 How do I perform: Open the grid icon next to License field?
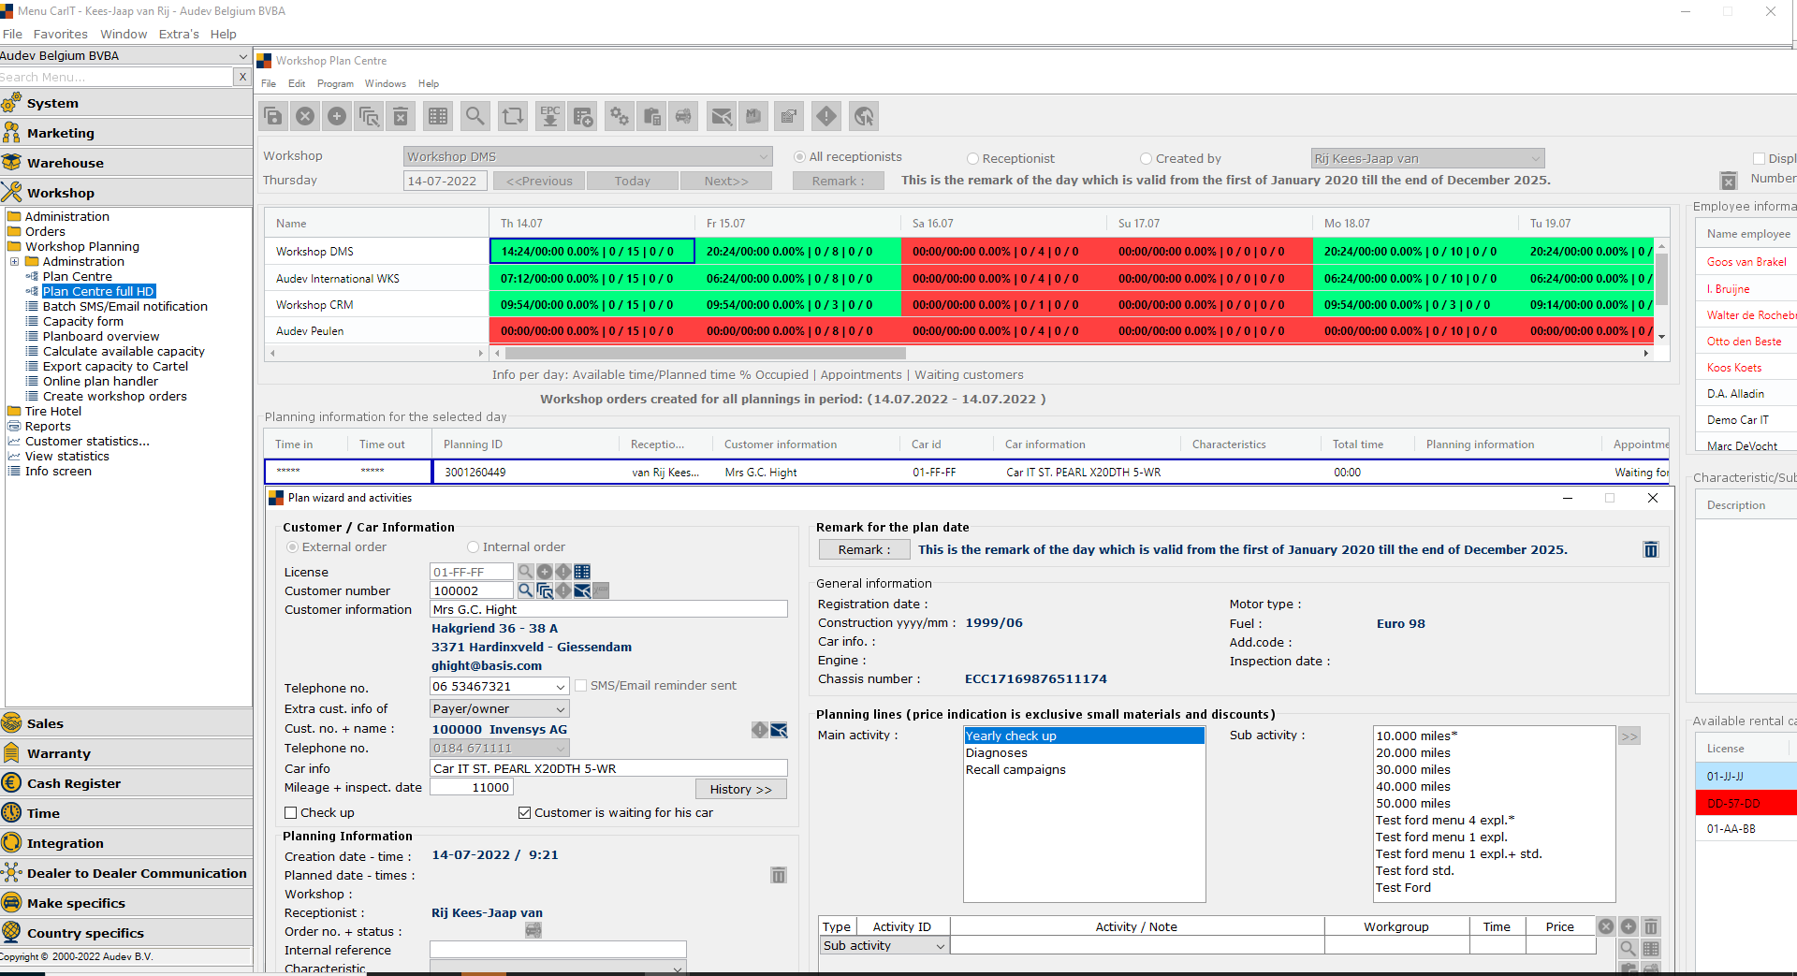click(582, 572)
